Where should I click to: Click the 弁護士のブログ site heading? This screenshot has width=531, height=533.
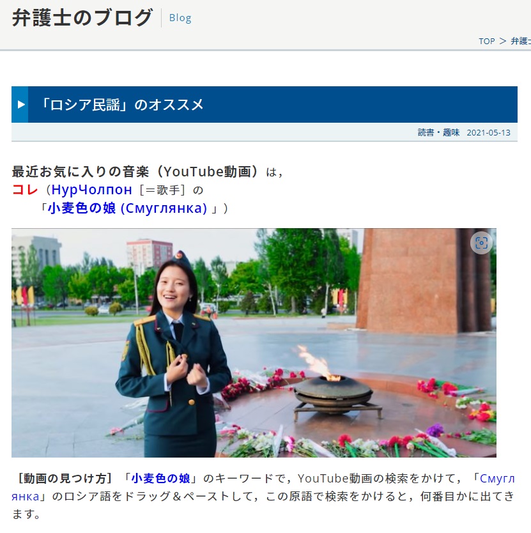coord(82,18)
